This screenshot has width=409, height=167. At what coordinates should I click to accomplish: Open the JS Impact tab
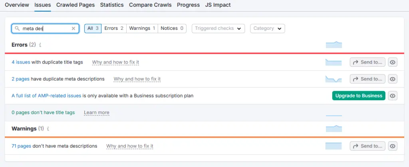point(218,5)
